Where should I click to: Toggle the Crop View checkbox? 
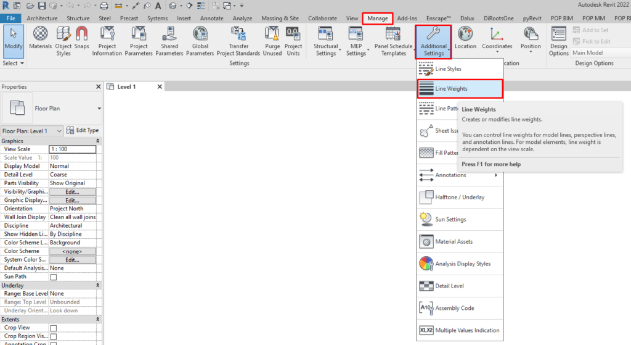click(x=53, y=328)
